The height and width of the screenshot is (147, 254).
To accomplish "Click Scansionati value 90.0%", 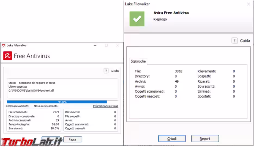I will click(55, 128).
